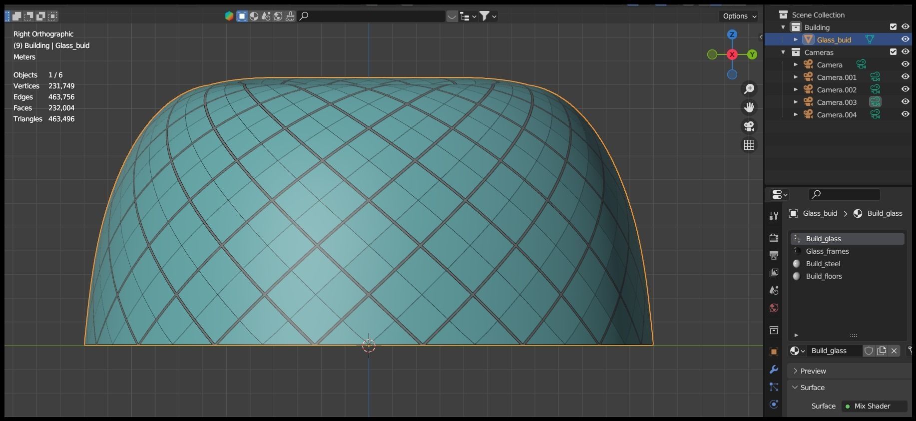Expand the Glass_buid object row
This screenshot has width=916, height=421.
[796, 39]
